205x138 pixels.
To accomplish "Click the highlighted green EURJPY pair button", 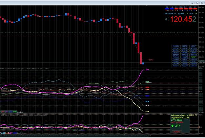I will tap(194, 57).
